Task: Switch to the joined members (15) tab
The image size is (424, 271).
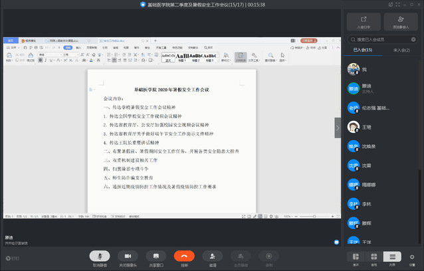Action: (363, 50)
